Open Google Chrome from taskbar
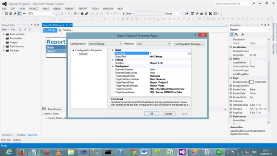Viewport: 277px width, 156px height. click(133, 152)
